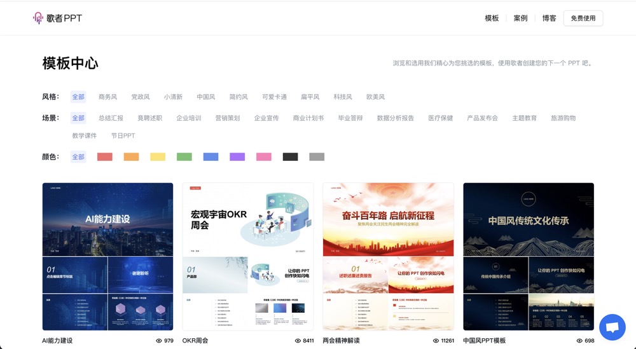Choose the 旅游购物 scene filter
Screen dimensions: 636x349
pos(563,118)
